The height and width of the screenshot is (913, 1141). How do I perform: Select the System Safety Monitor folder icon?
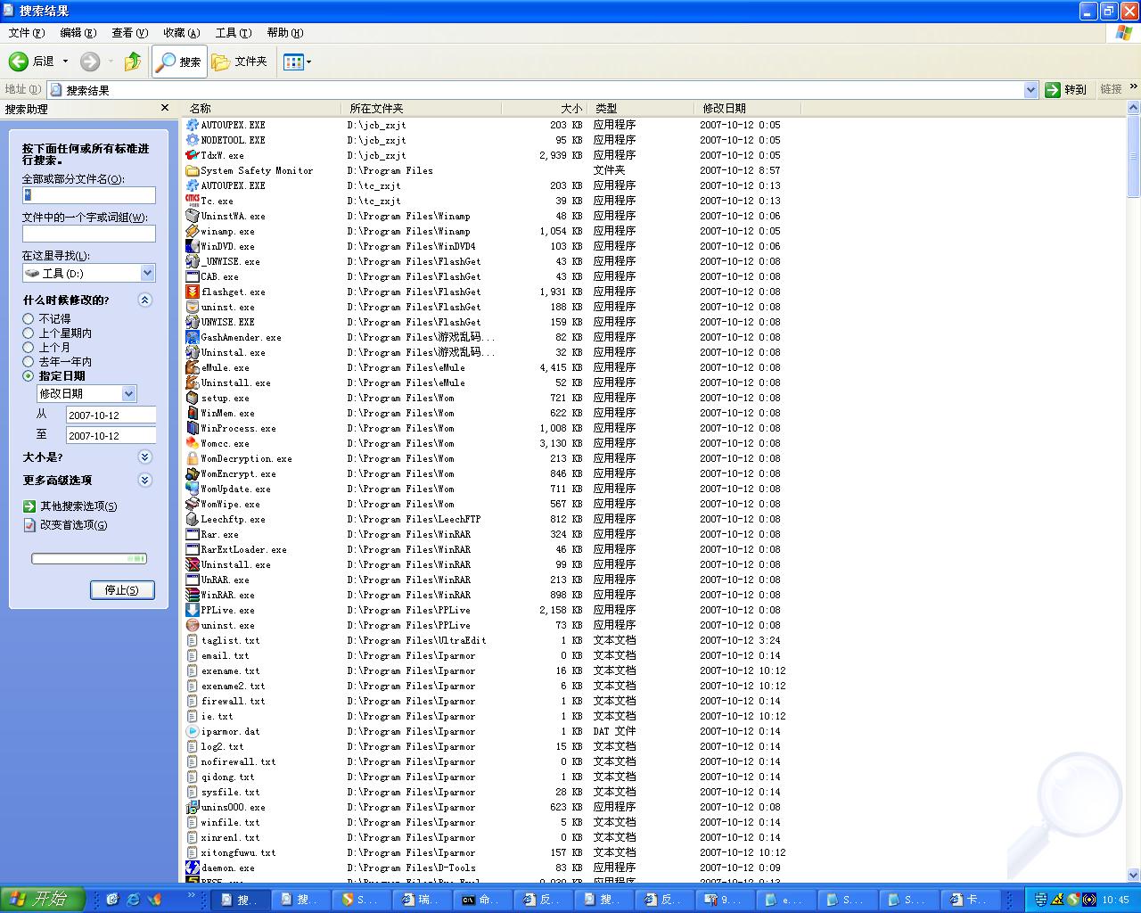193,170
